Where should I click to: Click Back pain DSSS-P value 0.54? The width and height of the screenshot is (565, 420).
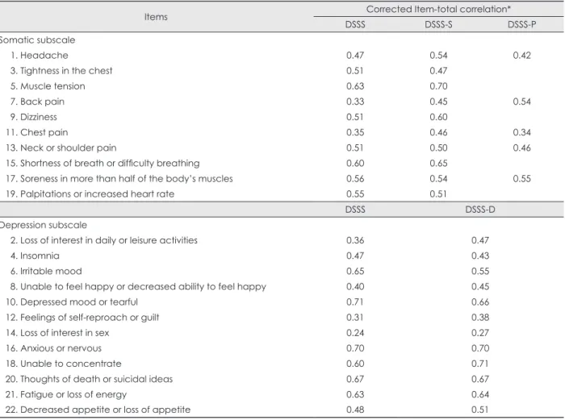[521, 102]
